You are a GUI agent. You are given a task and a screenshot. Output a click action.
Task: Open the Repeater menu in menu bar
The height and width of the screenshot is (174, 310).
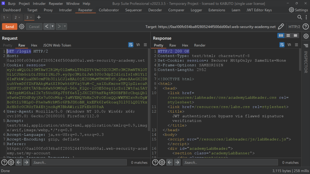[56, 4]
